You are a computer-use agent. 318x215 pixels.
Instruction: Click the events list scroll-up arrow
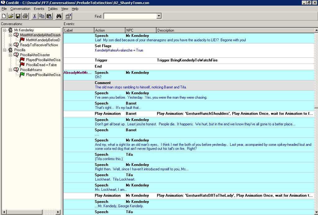[316, 30]
